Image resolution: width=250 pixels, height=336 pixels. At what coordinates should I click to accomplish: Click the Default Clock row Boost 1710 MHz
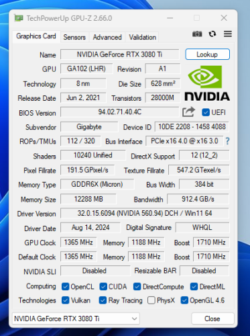tap(211, 257)
